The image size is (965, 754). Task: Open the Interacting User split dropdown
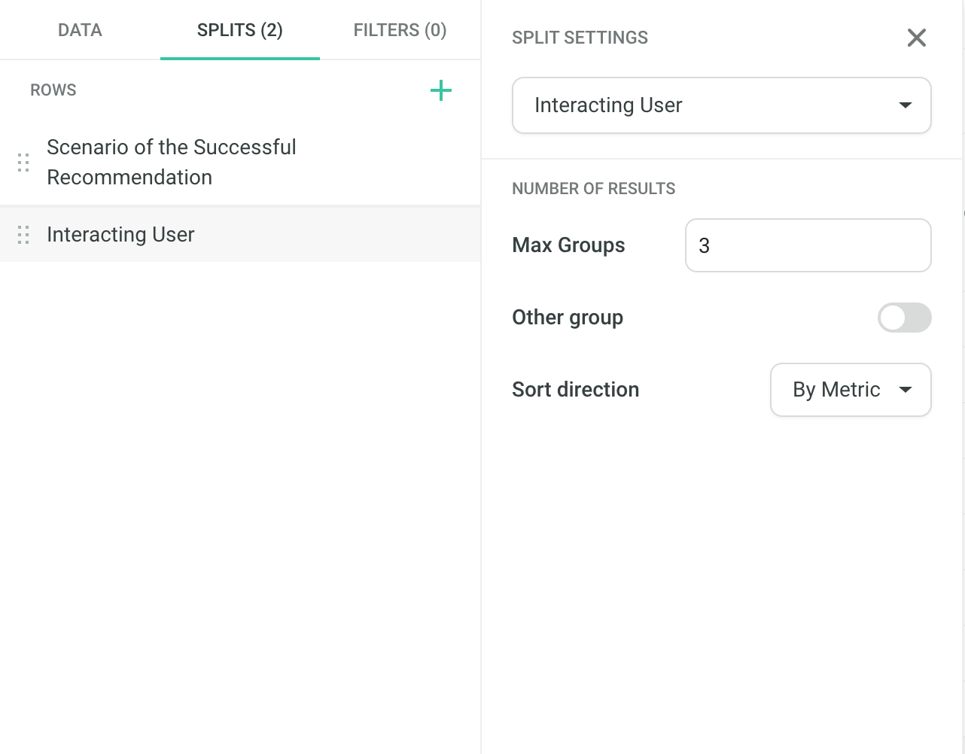[721, 105]
